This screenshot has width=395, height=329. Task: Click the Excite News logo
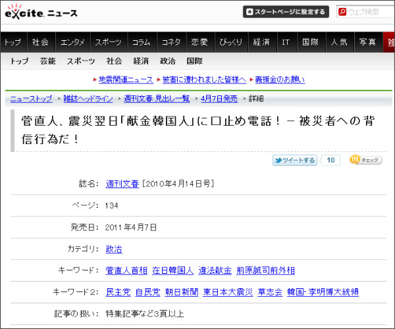coord(41,12)
